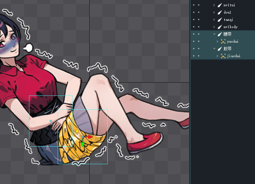
Task: Toggle the first visibility dot for yaodai
Action: click(x=194, y=41)
